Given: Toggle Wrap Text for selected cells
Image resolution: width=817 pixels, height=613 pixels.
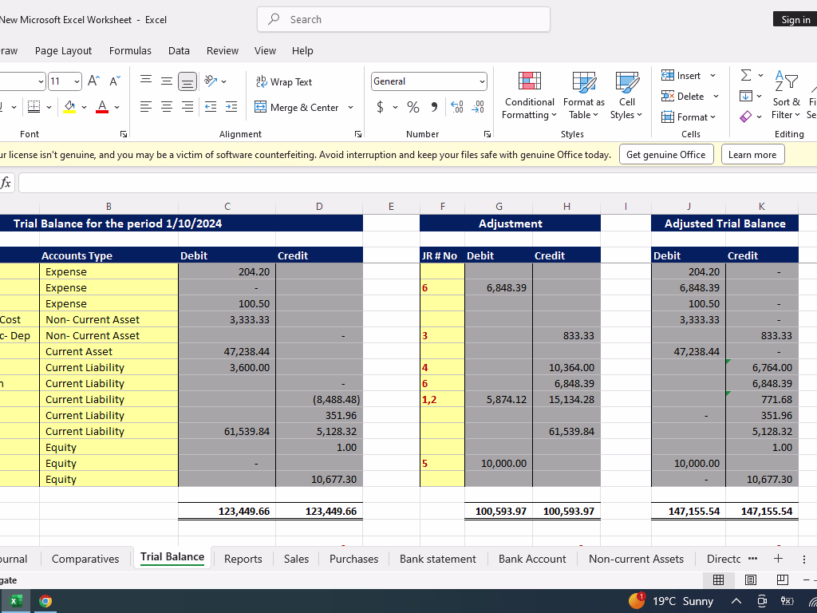Looking at the screenshot, I should pos(284,81).
